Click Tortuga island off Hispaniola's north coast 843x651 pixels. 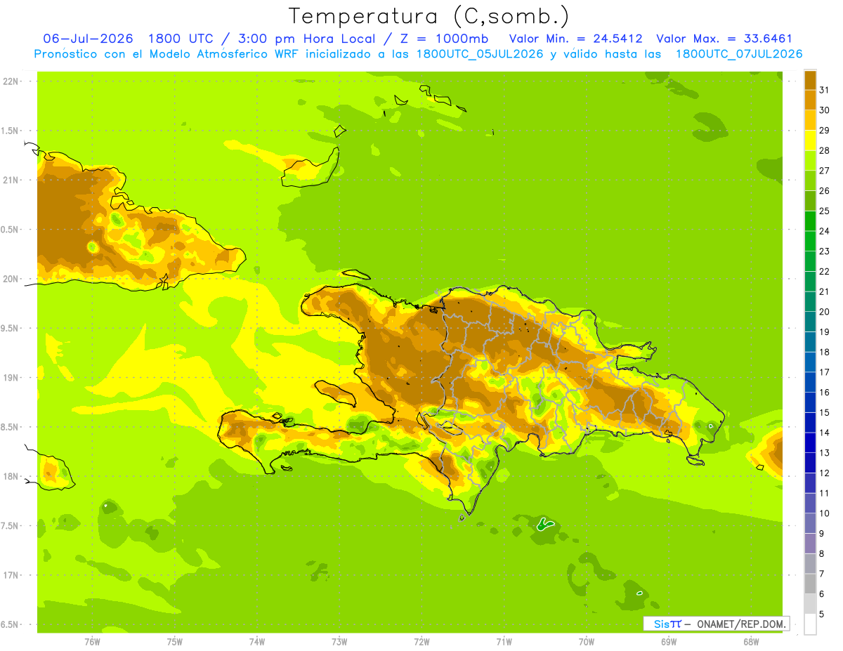[355, 275]
